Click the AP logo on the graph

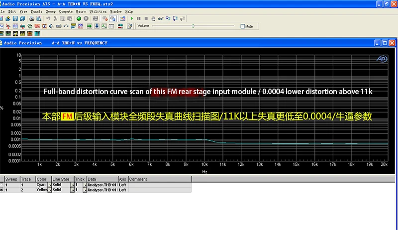tap(382, 59)
